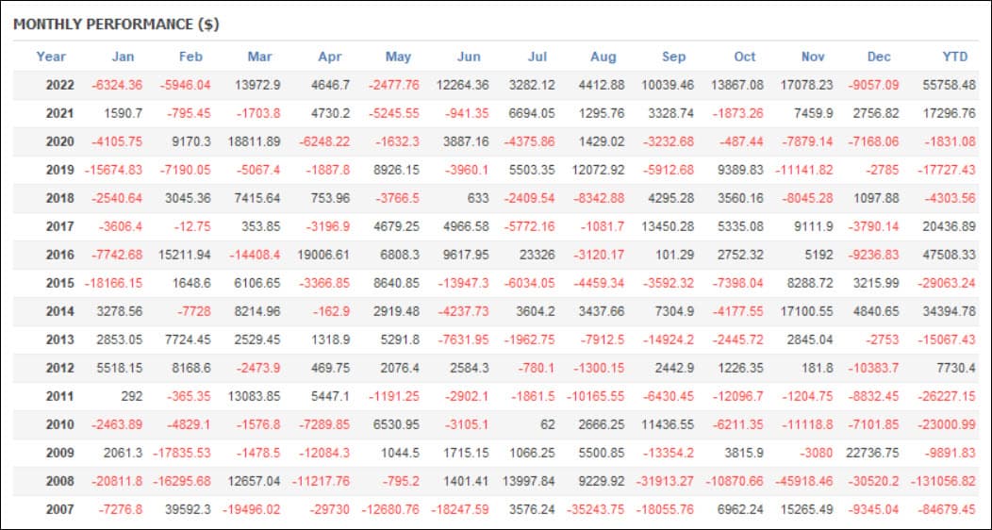The width and height of the screenshot is (992, 530).
Task: Click the Feb 2007 value 39592.3
Action: pyautogui.click(x=185, y=510)
